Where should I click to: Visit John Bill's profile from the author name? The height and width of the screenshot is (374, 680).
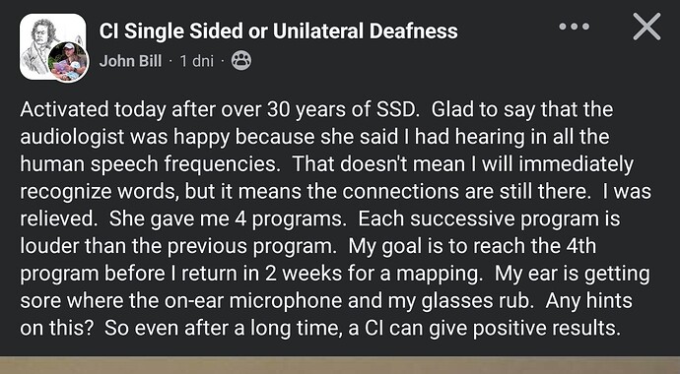click(130, 61)
